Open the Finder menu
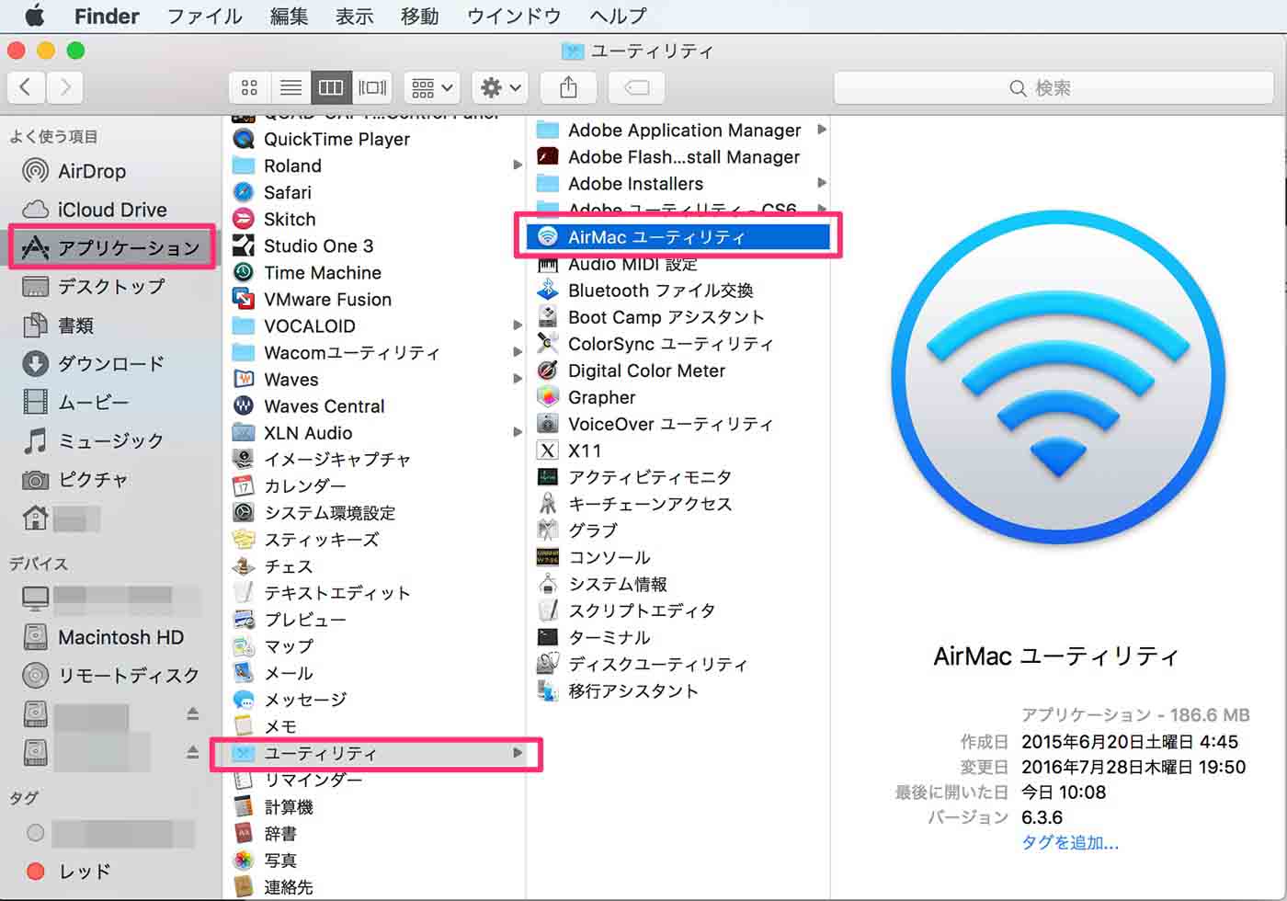The height and width of the screenshot is (901, 1287). tap(107, 16)
